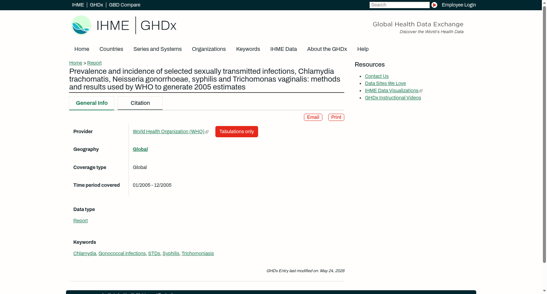Viewport: 547px width, 294px height.
Task: Click the external link icon beside WHO
Action: 207,132
